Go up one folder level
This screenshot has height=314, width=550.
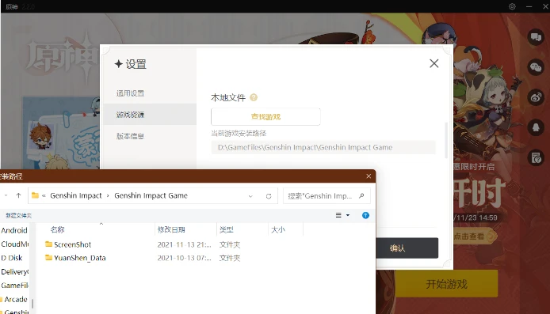18,195
